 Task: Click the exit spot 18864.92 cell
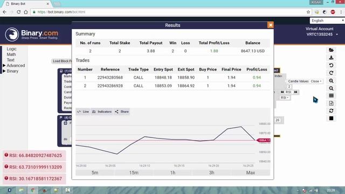tap(186, 86)
